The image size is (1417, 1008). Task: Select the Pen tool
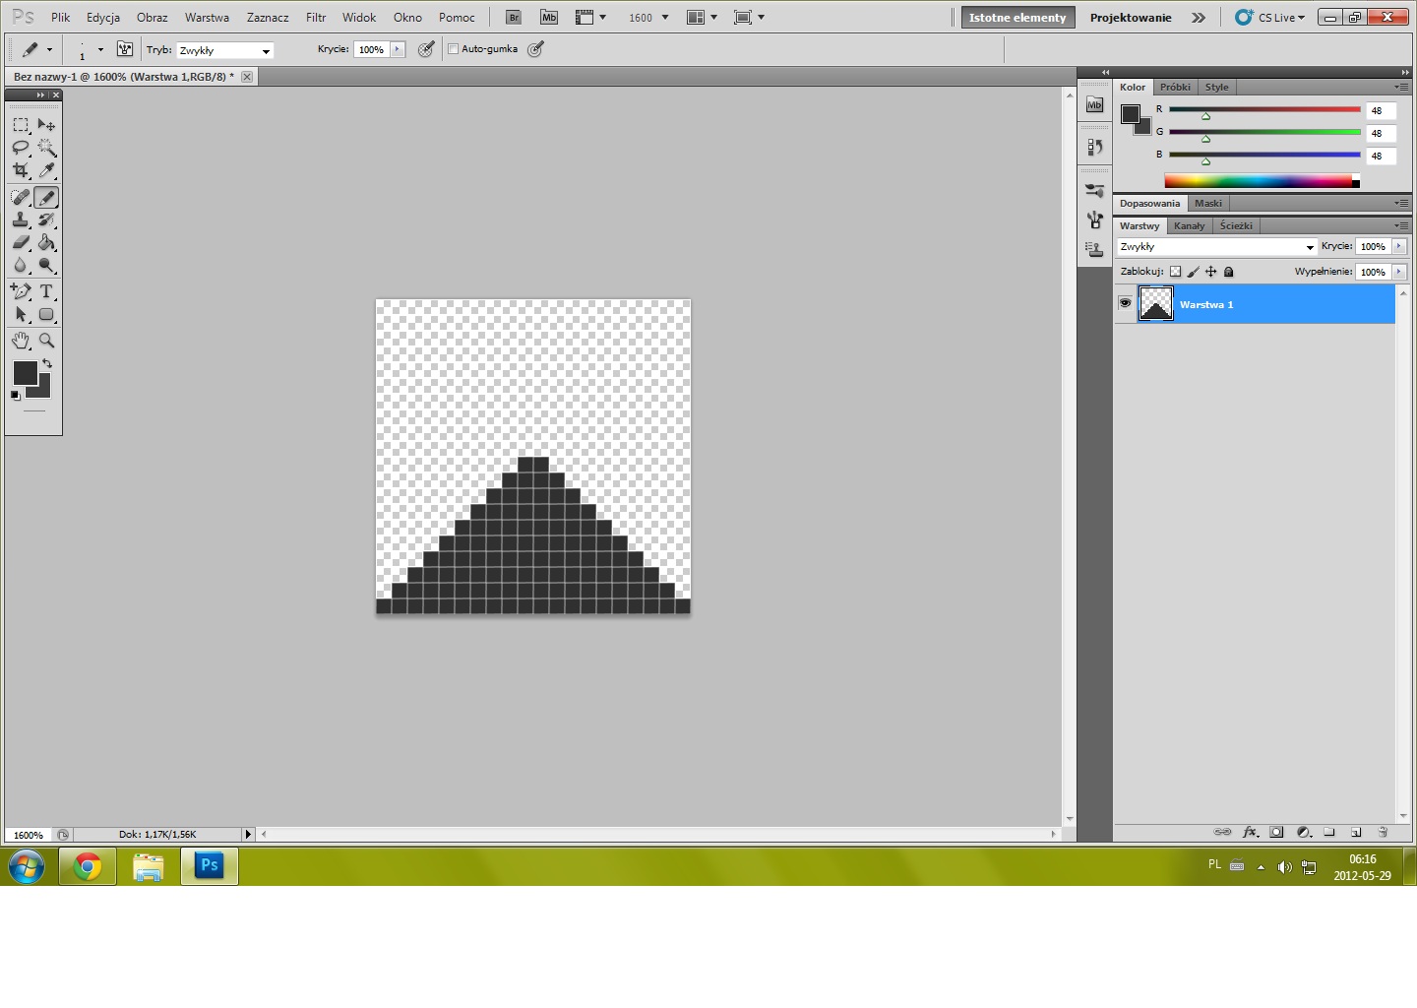(x=21, y=291)
